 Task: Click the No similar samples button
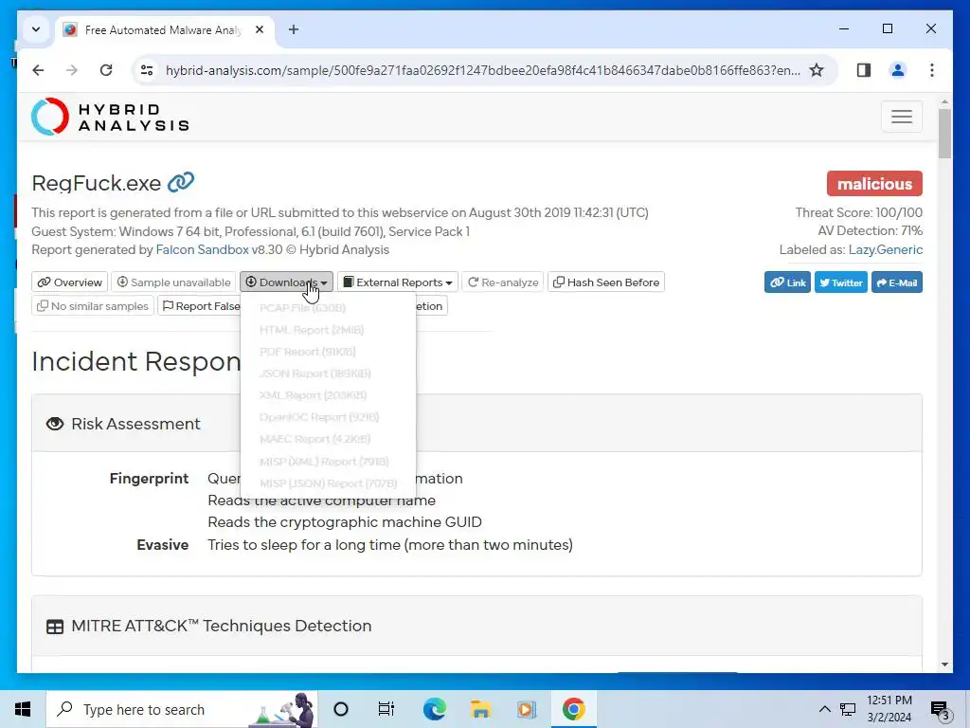[93, 306]
